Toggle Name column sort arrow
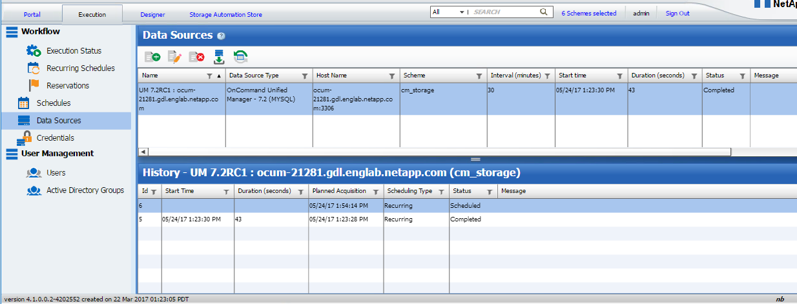797x304 pixels. click(219, 76)
